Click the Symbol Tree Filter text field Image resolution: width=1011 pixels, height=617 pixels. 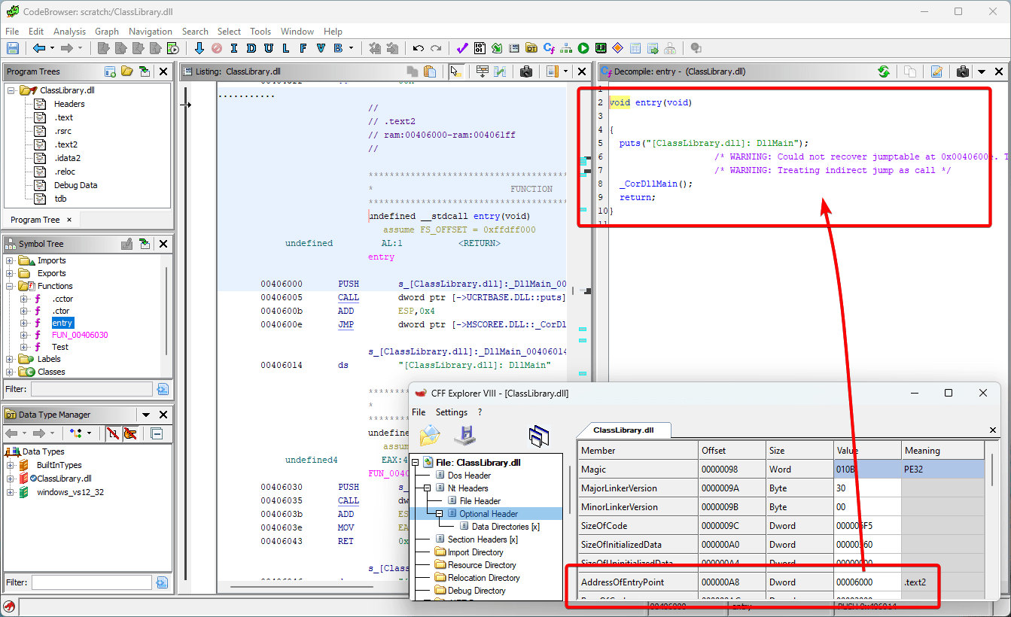point(91,389)
